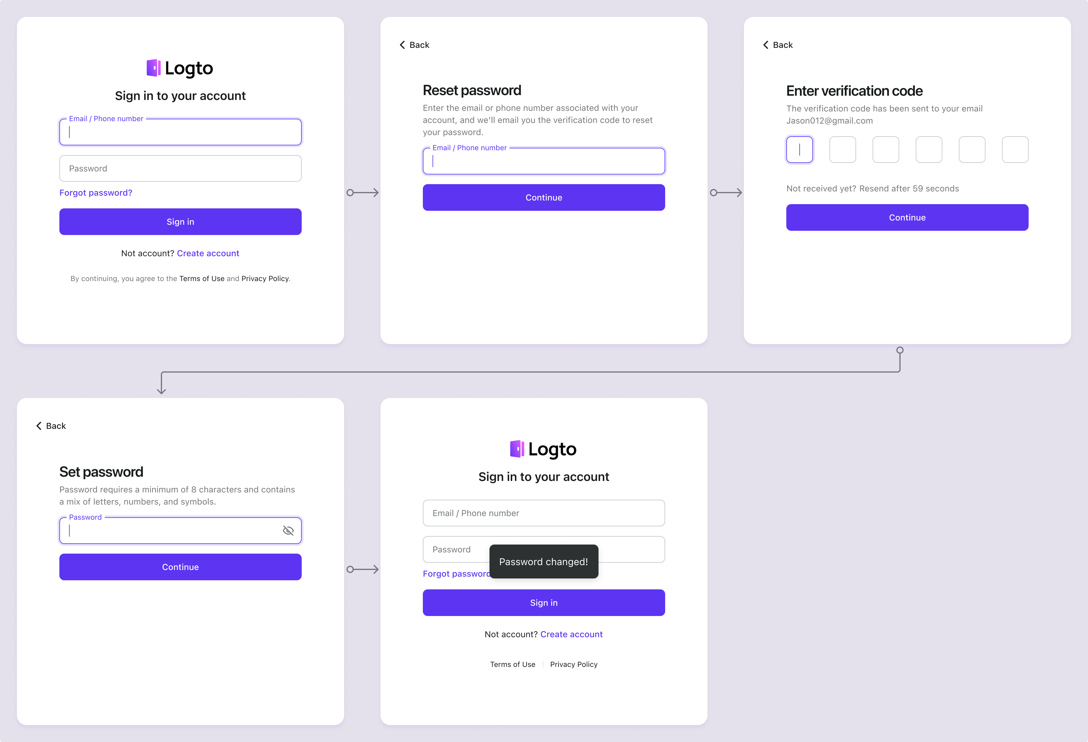
Task: Click Sign in button on the main login screen
Action: point(180,221)
